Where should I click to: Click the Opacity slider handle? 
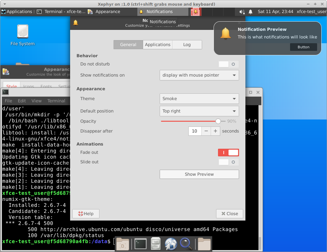[218, 121]
